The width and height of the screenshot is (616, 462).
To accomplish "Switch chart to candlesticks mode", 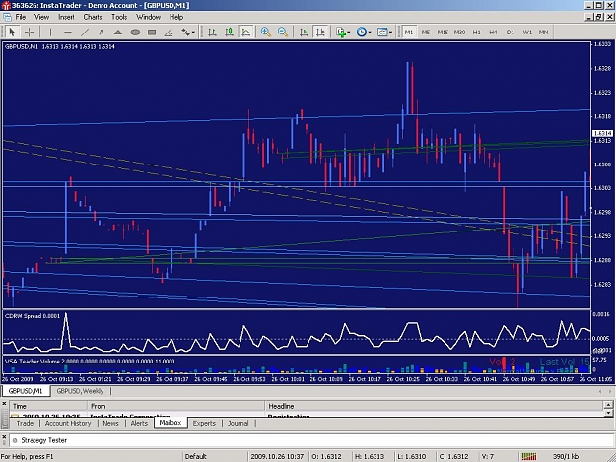I will [229, 33].
